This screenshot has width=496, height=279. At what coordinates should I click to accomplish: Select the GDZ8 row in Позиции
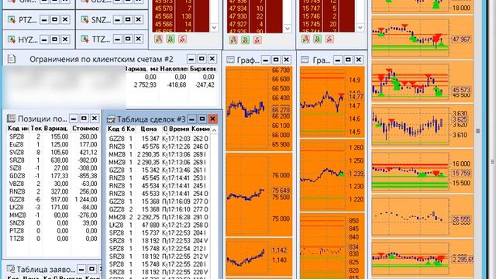(x=53, y=176)
